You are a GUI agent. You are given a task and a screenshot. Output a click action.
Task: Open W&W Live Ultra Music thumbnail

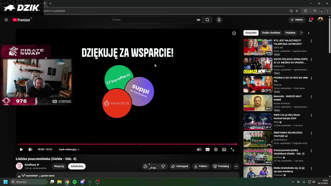point(258,121)
